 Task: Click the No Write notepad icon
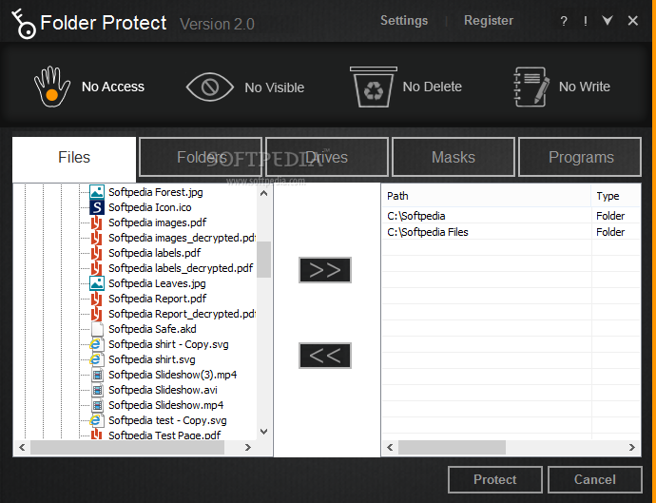531,87
